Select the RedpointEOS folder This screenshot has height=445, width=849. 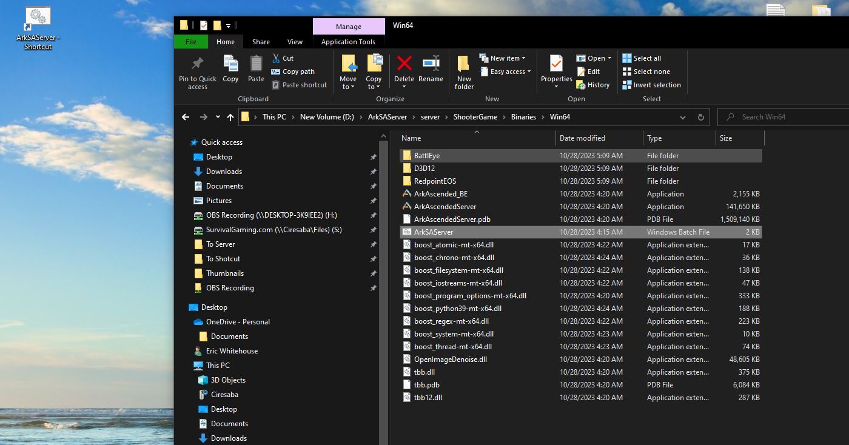[x=580, y=181]
